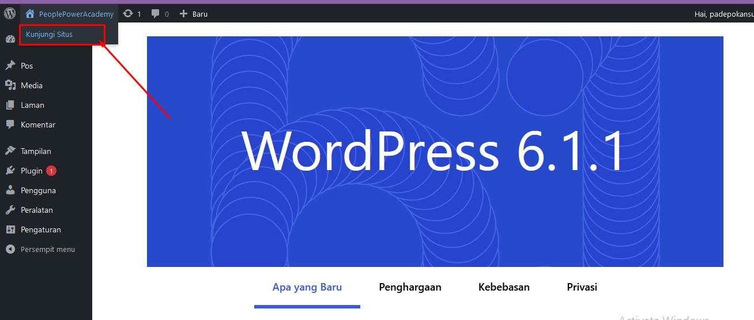The image size is (754, 320).
Task: Open the comments bubble icon in admin bar
Action: [156, 14]
